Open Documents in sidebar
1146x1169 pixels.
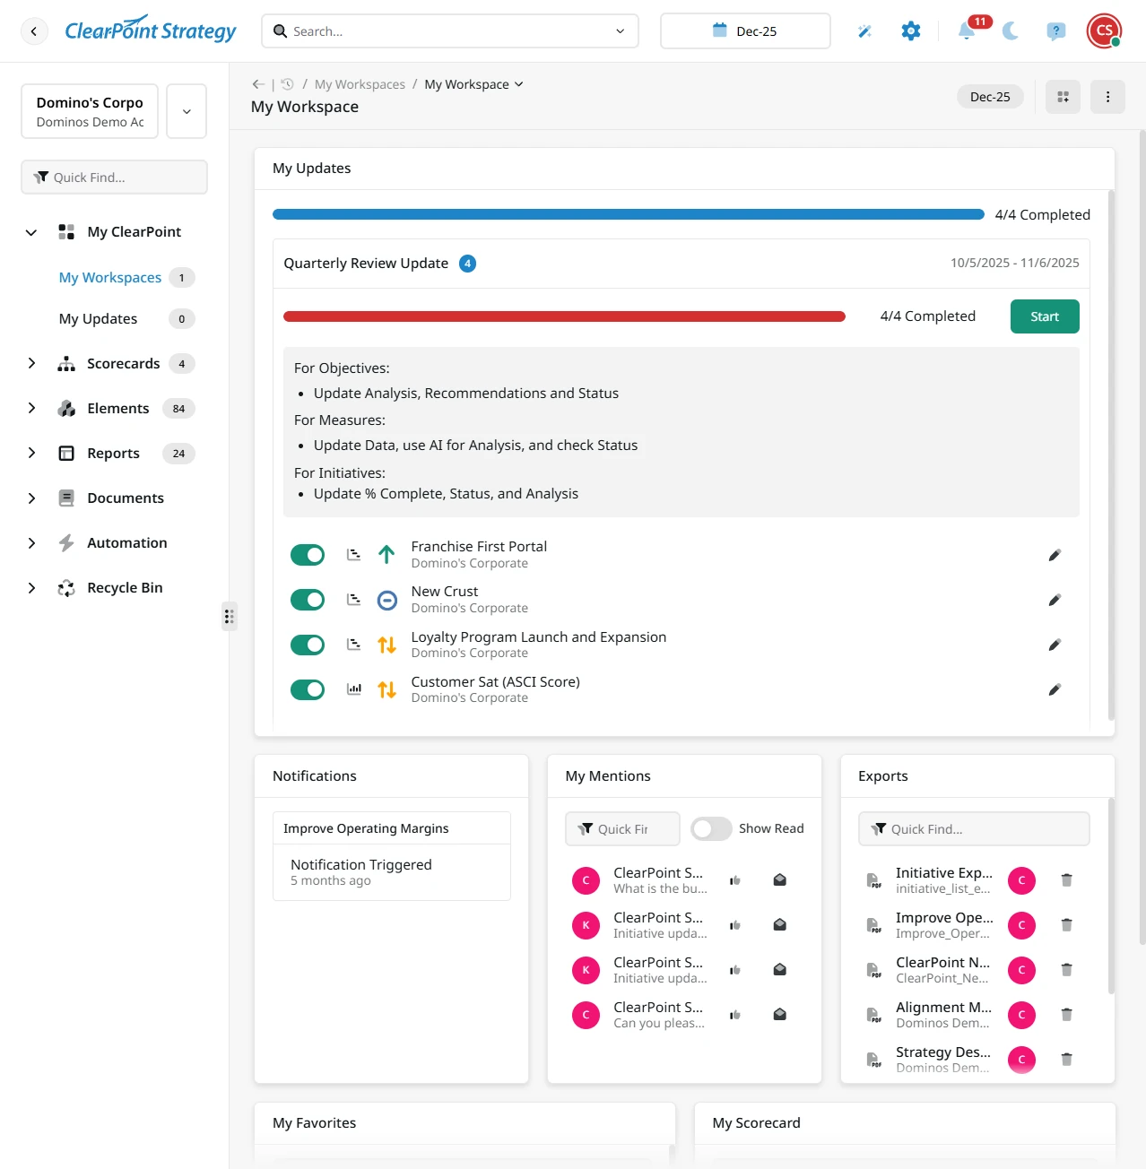click(126, 498)
